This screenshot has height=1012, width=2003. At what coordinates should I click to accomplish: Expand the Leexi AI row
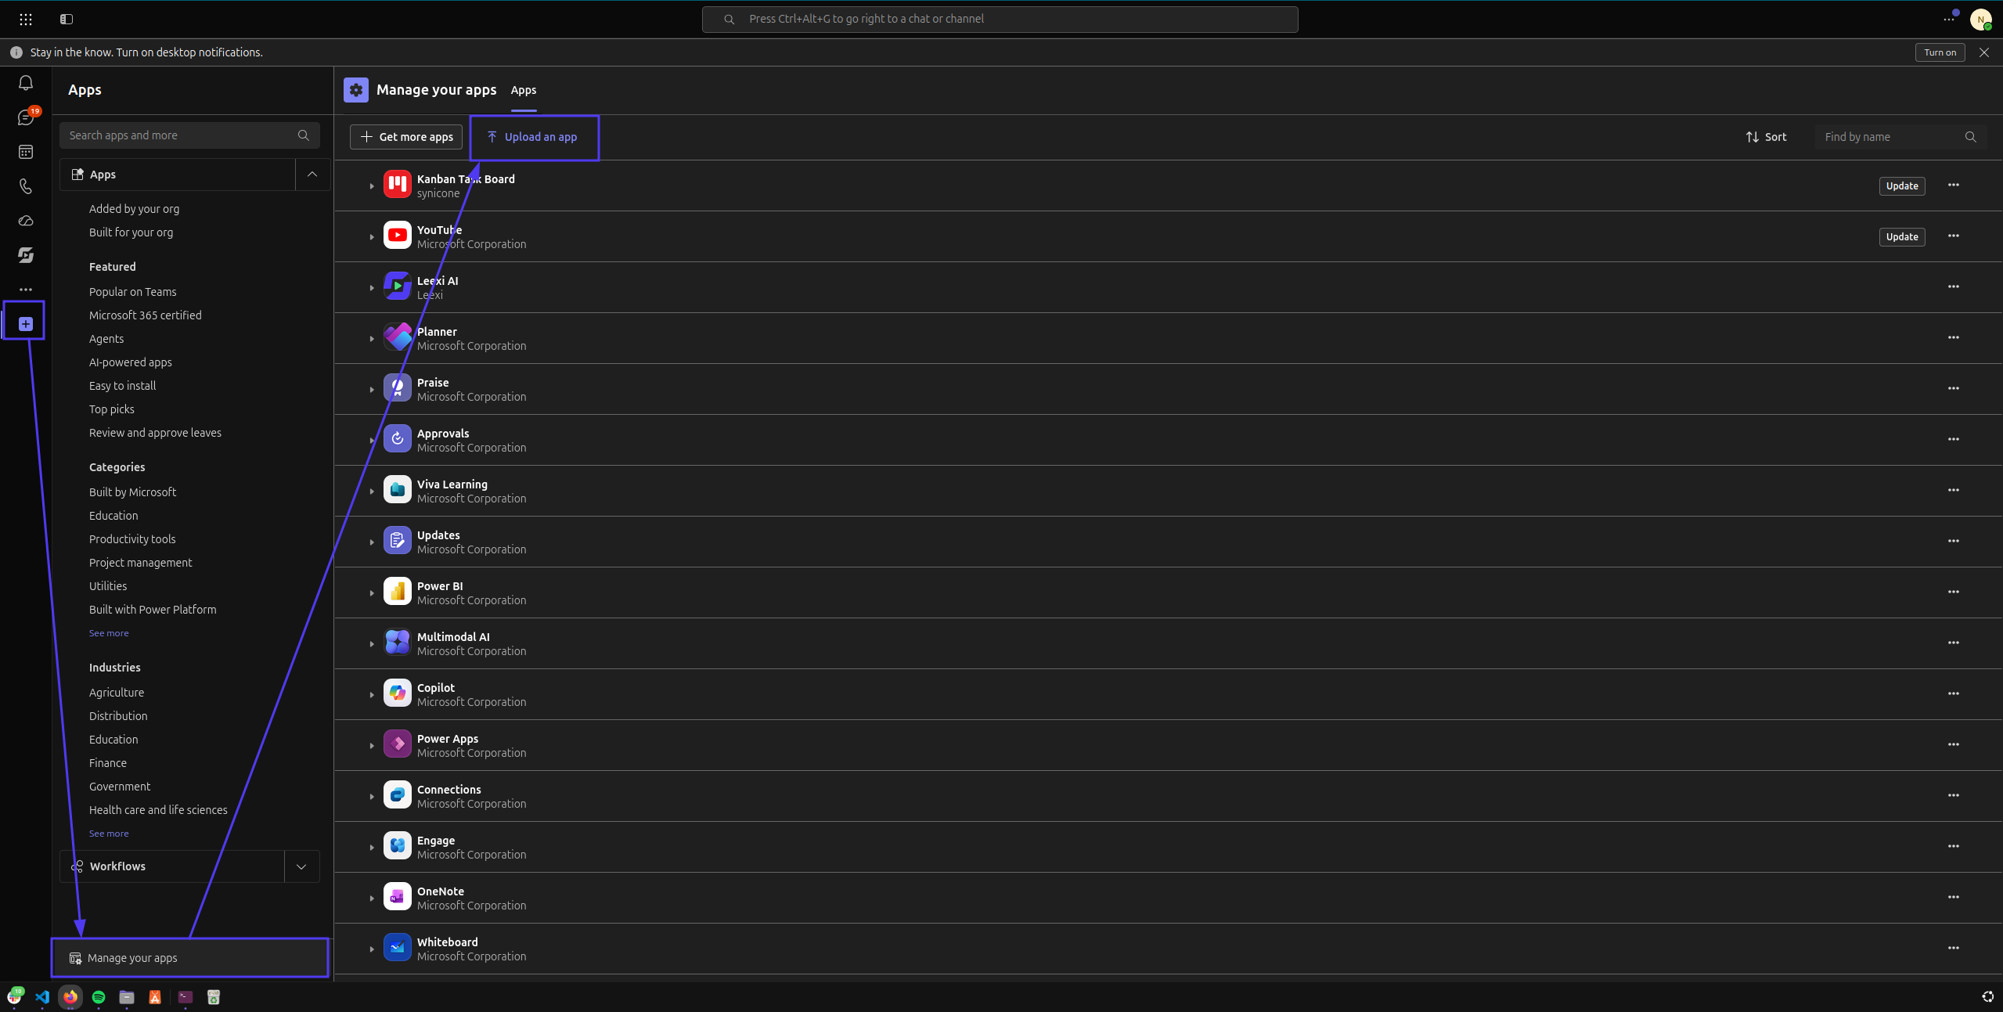(372, 288)
